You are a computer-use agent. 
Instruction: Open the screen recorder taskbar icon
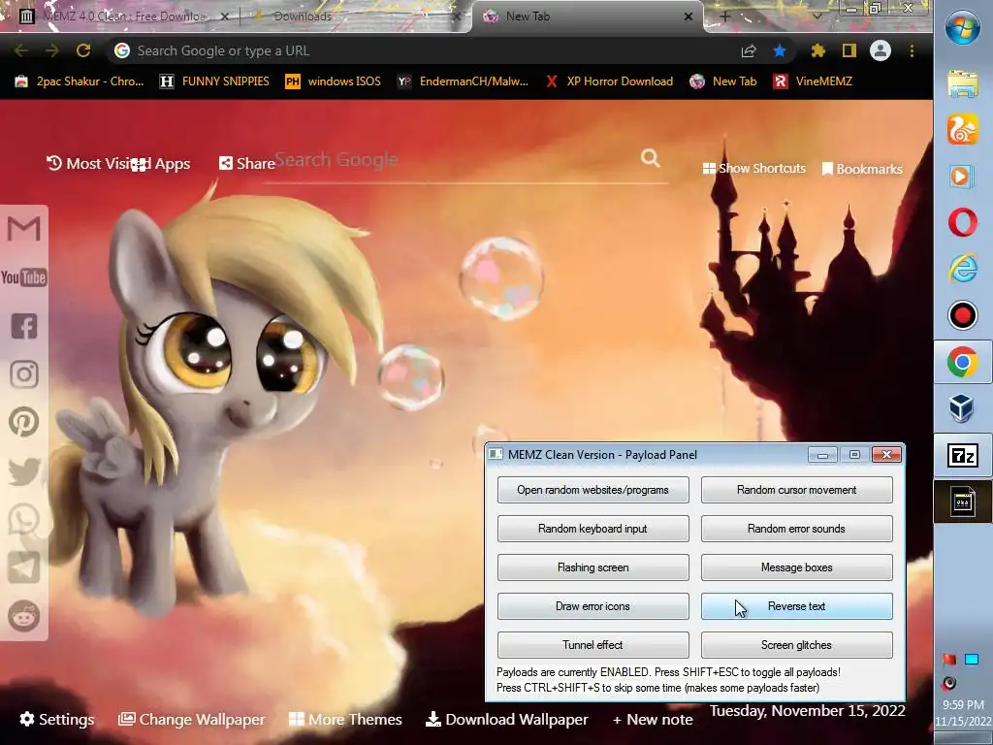[x=963, y=315]
